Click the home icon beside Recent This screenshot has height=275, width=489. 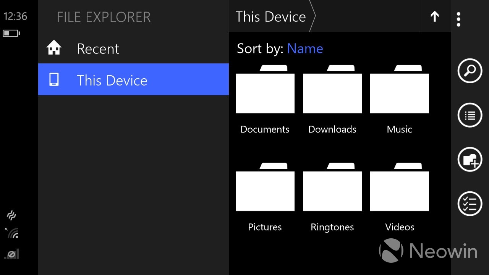[x=54, y=48]
